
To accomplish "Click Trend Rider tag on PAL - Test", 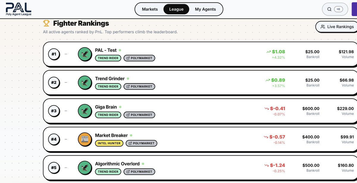I will [x=108, y=58].
